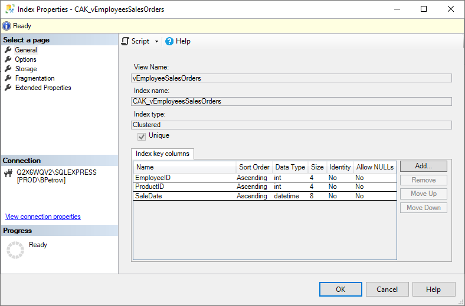Screen dimensions: 465x306
Task: Click the Script toolbar icon
Action: pyautogui.click(x=125, y=41)
